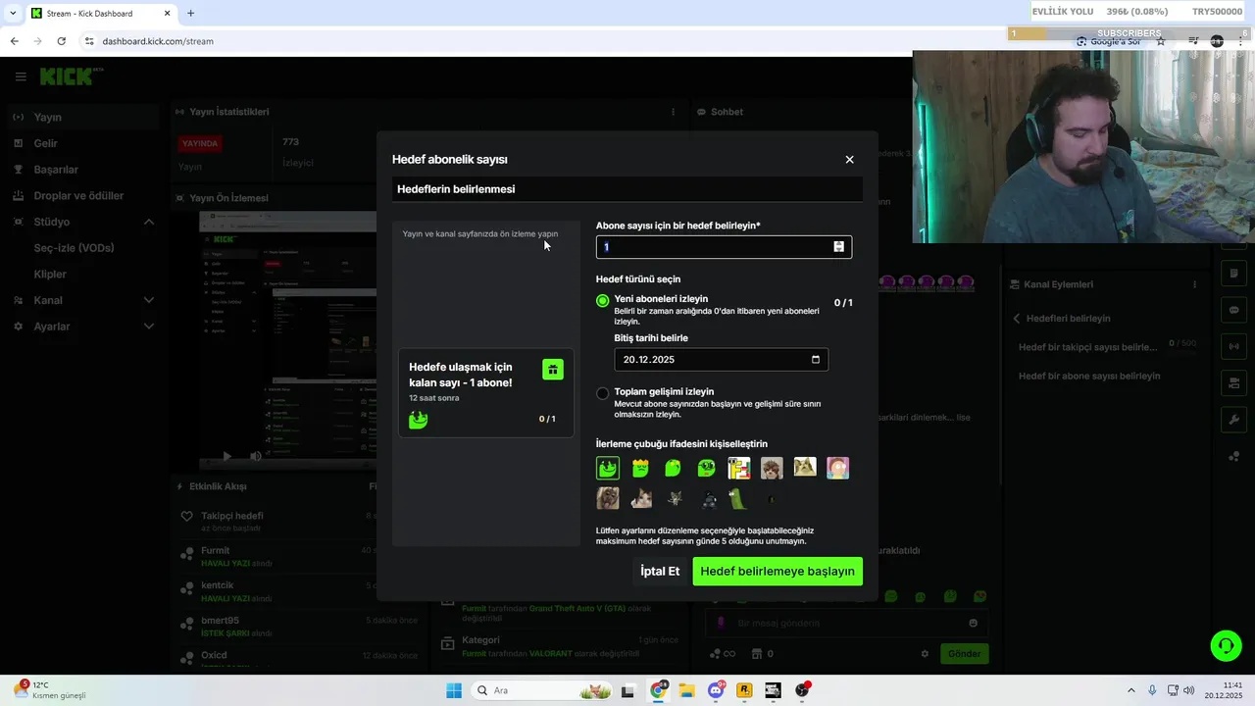Image resolution: width=1255 pixels, height=706 pixels.
Task: Click the camera icon in right rail
Action: (1233, 382)
